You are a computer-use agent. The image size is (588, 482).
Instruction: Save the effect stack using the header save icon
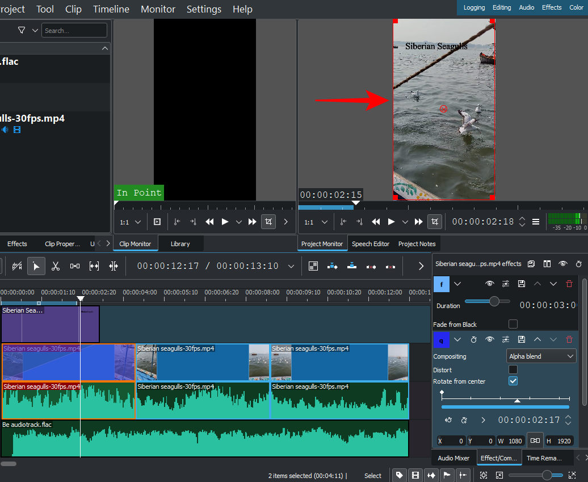coord(531,264)
